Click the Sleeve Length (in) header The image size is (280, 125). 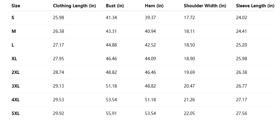pyautogui.click(x=255, y=6)
